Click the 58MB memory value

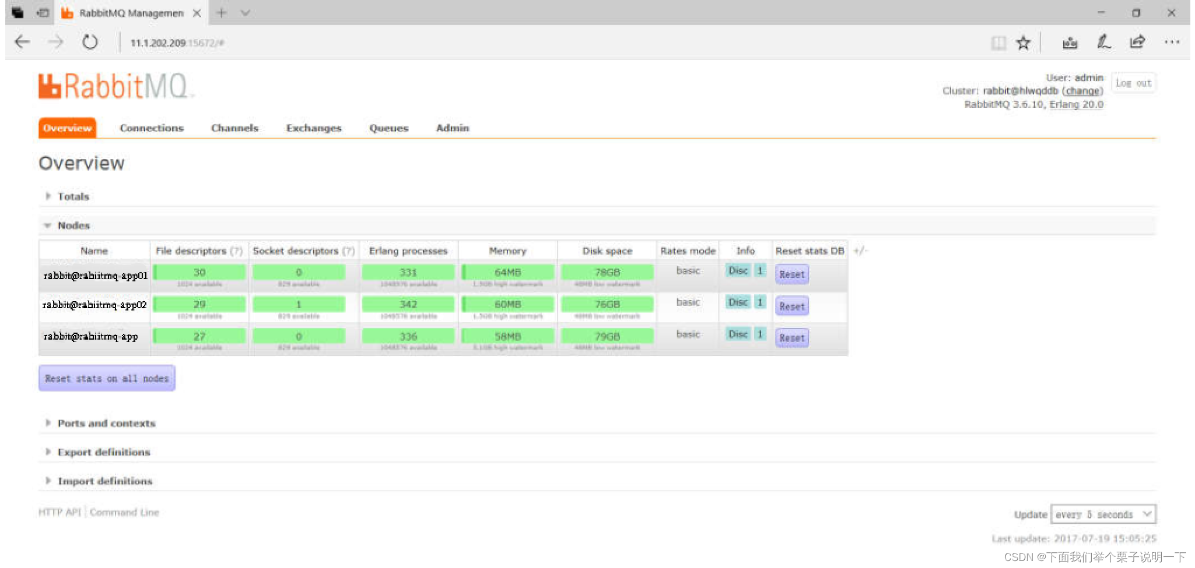tap(508, 336)
